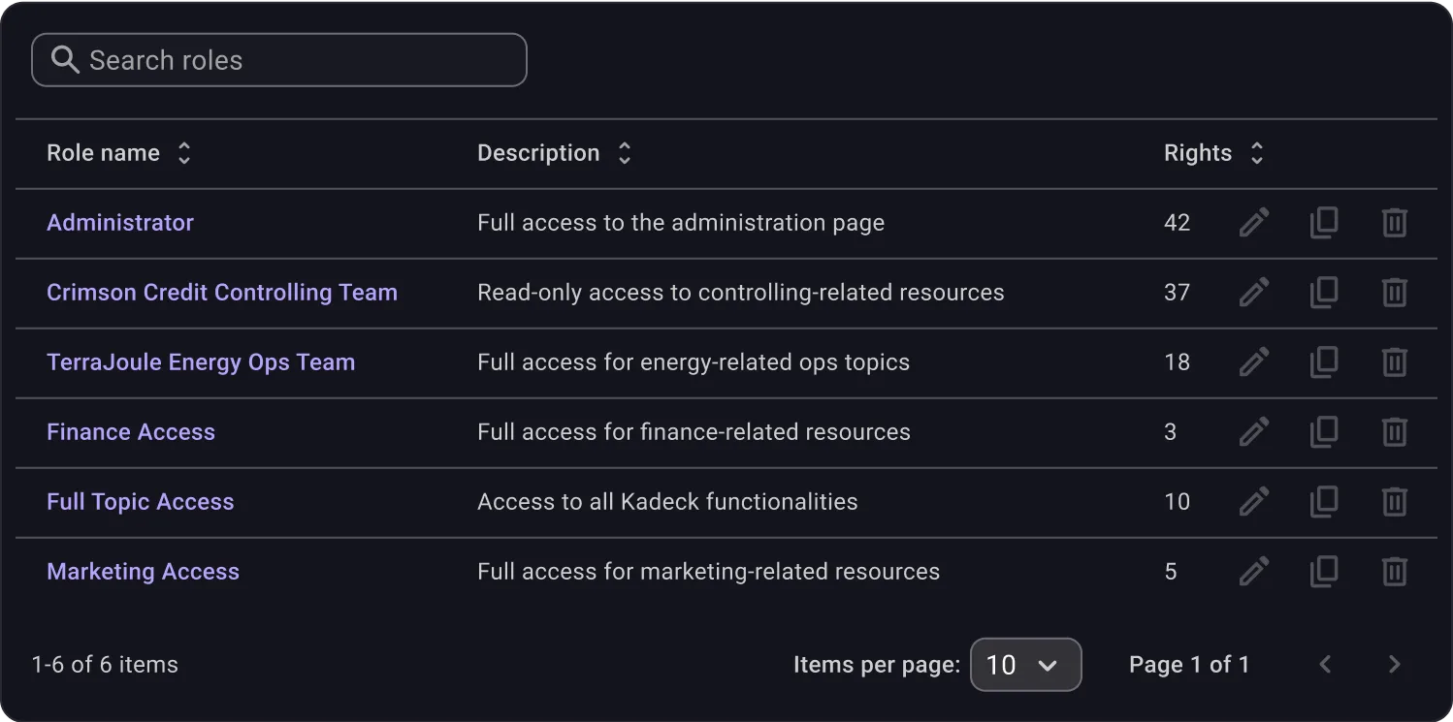Click 'Read-only access to controlling-related resources' text
Image resolution: width=1453 pixels, height=722 pixels.
(x=741, y=293)
